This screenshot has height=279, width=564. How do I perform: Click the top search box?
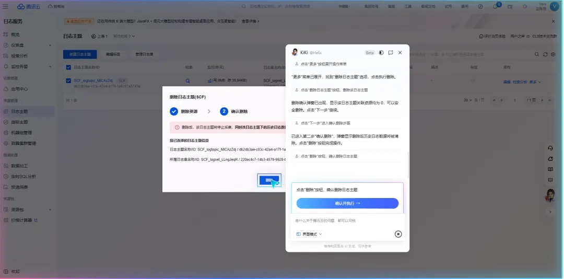coord(284,6)
